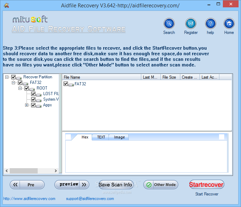This screenshot has height=207, width=241.
Task: Click the app icon in title bar
Action: coord(7,6)
